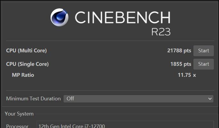Click the R23 version label

(161, 32)
